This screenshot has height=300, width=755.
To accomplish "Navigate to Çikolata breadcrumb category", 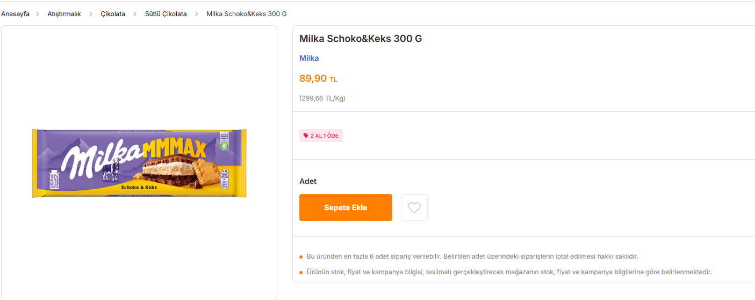I will tap(113, 14).
